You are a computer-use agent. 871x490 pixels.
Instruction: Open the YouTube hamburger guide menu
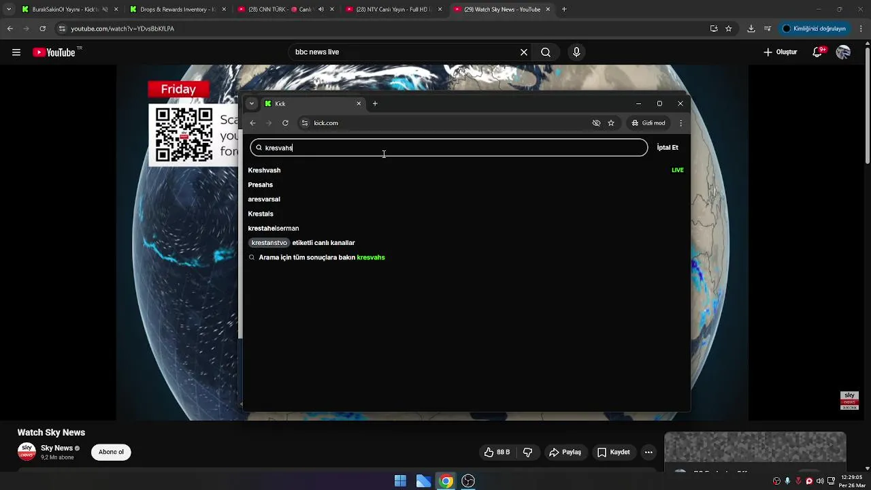coord(16,52)
